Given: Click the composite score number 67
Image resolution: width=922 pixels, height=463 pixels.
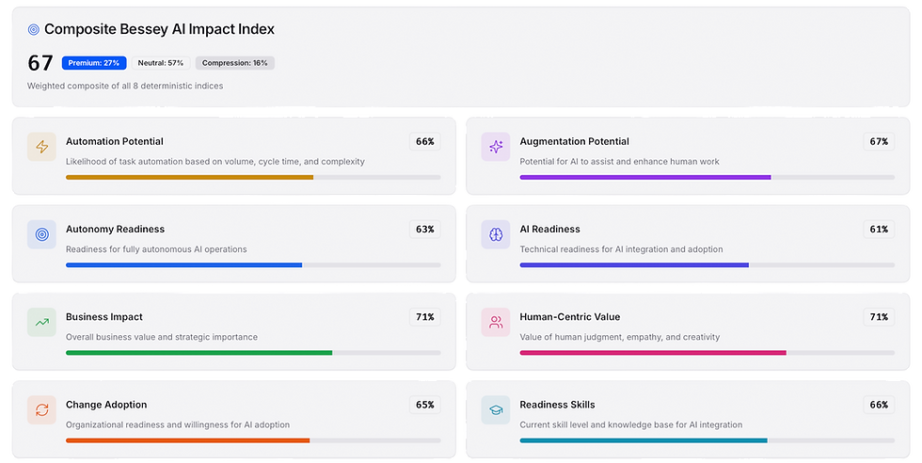Looking at the screenshot, I should [40, 64].
